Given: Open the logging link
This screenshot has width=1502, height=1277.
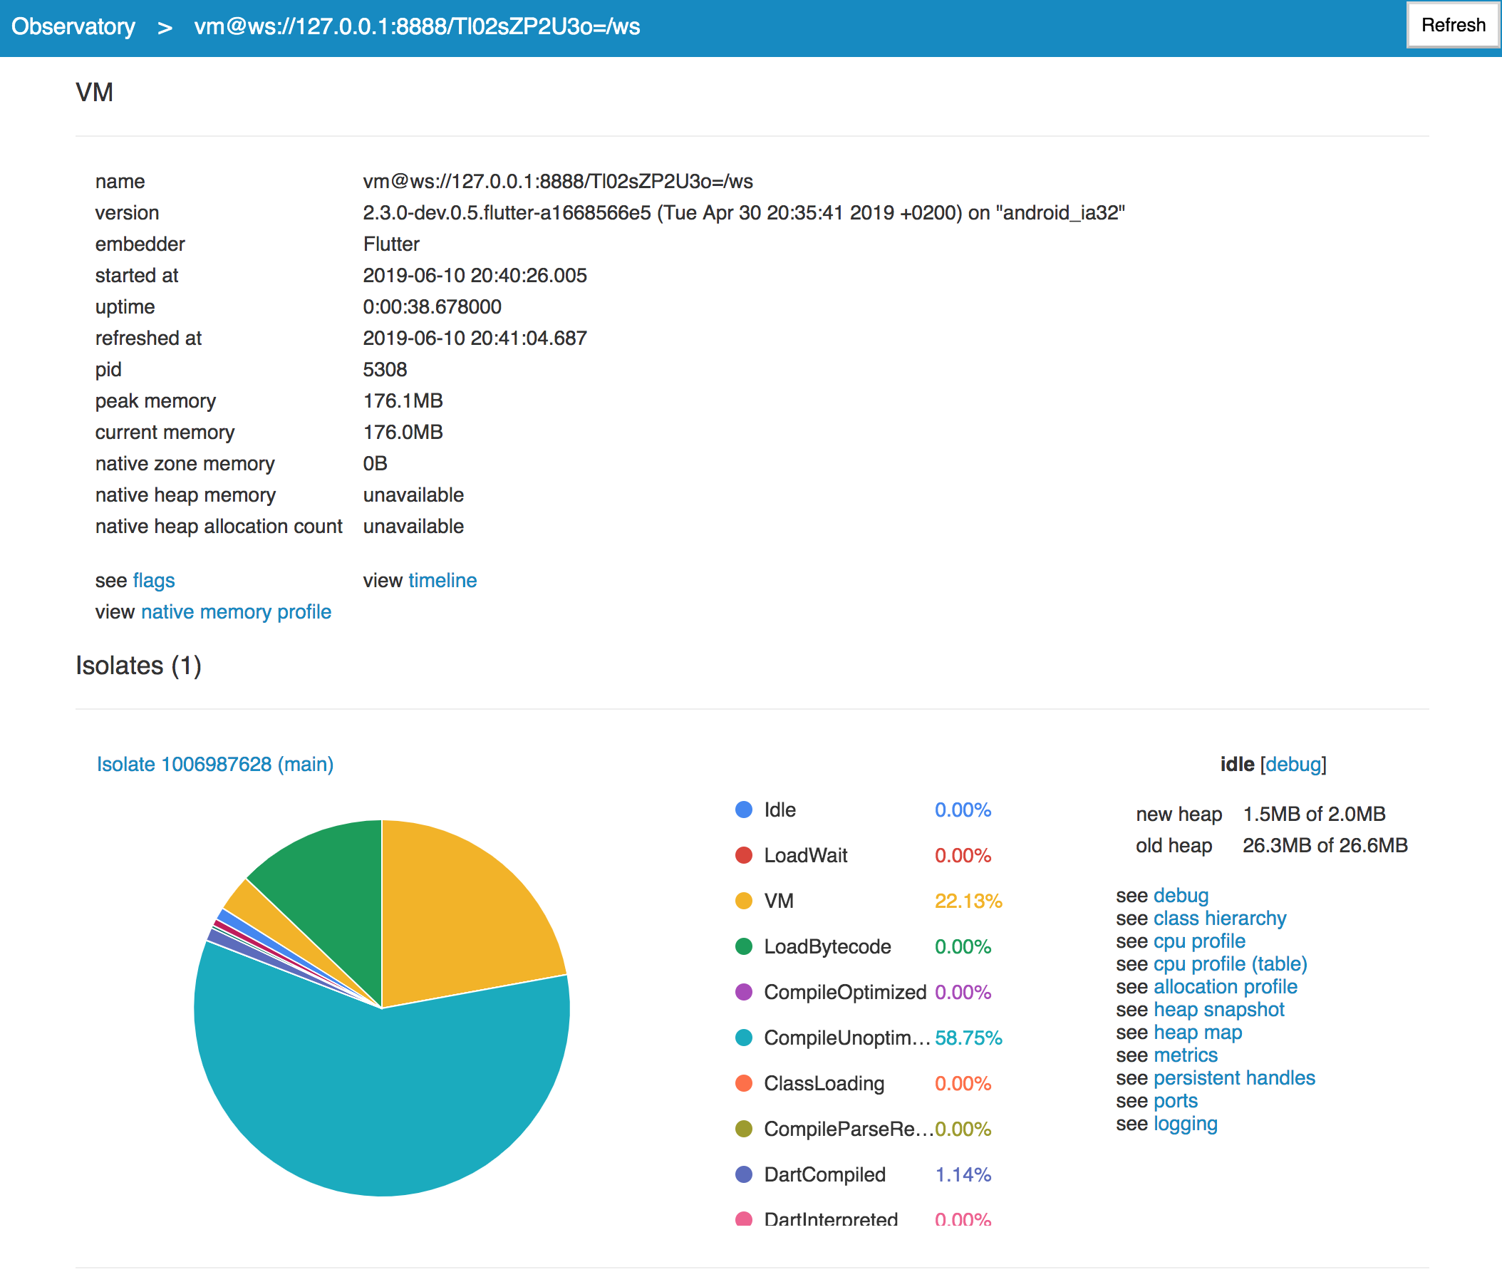Looking at the screenshot, I should [x=1185, y=1124].
